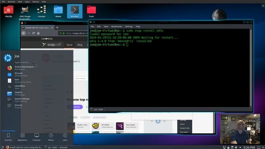This screenshot has width=265, height=149.
Task: Click the 'Install odio for Linux' Firefox taskbar entry
Action: [24, 147]
